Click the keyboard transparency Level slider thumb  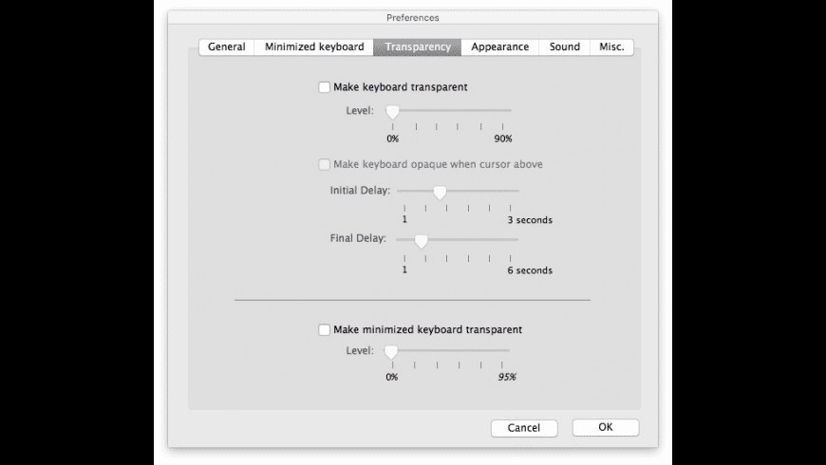click(392, 111)
